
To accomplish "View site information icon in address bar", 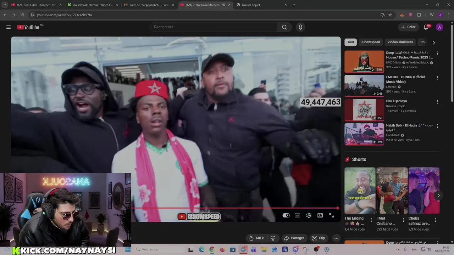I will (x=32, y=15).
